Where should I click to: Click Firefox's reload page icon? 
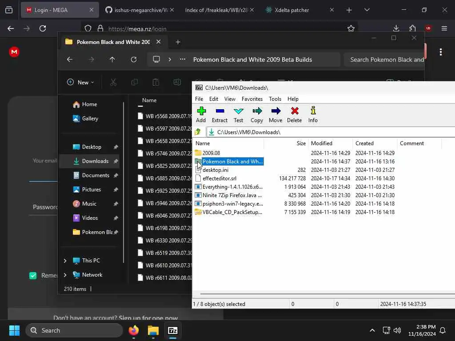tap(43, 28)
